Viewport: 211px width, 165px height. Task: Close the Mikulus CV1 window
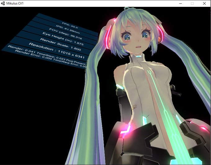(204, 3)
